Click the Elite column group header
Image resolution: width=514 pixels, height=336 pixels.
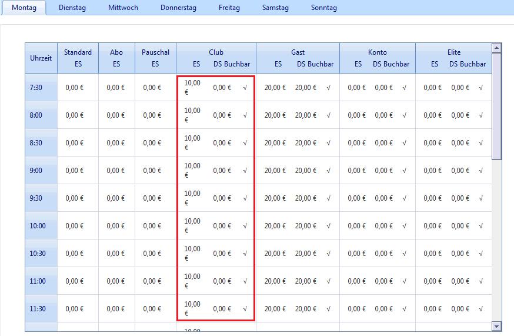pos(454,52)
